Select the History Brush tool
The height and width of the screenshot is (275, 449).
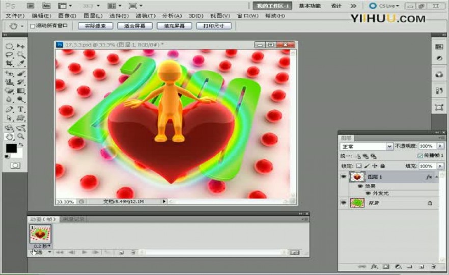(x=20, y=82)
